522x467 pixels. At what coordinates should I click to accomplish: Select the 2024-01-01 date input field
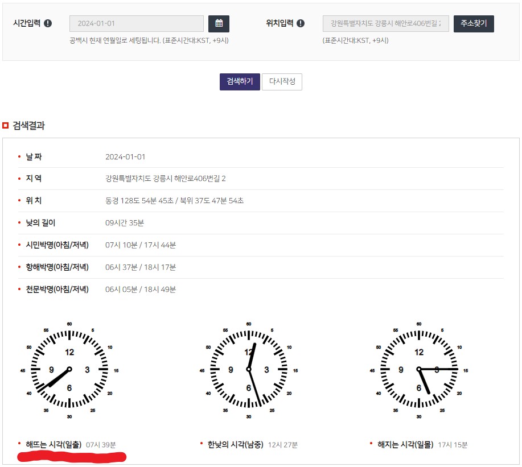coord(135,24)
